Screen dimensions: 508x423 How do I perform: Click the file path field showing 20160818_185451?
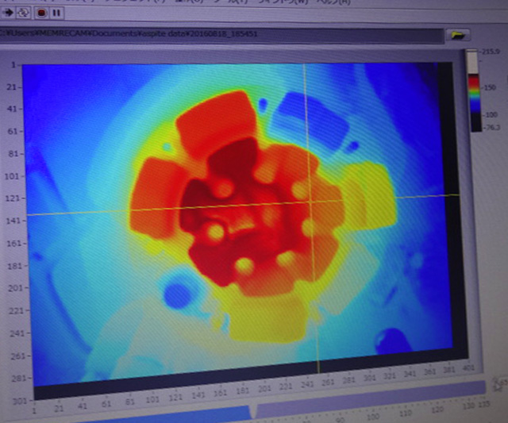tap(221, 34)
